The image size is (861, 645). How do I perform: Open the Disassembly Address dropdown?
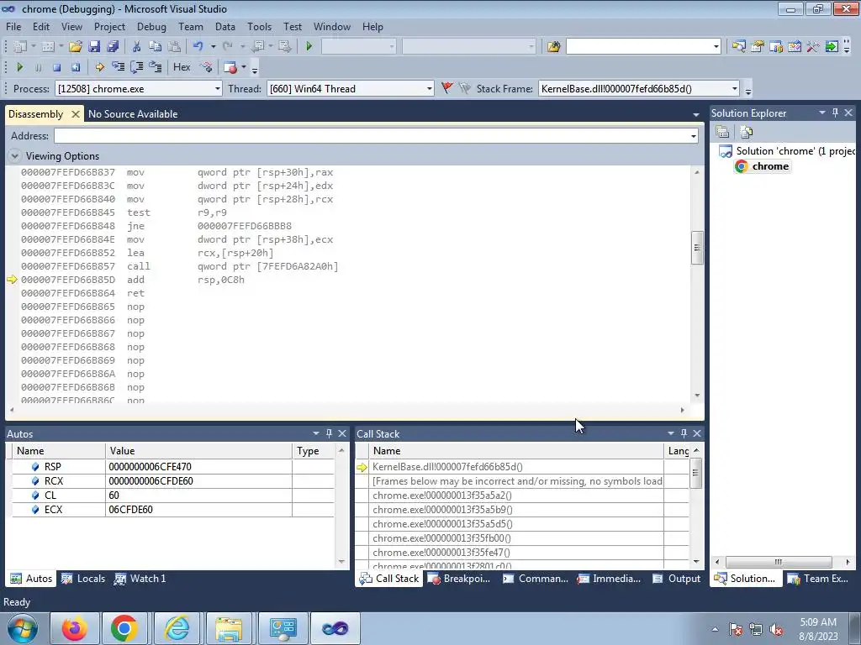click(x=694, y=135)
